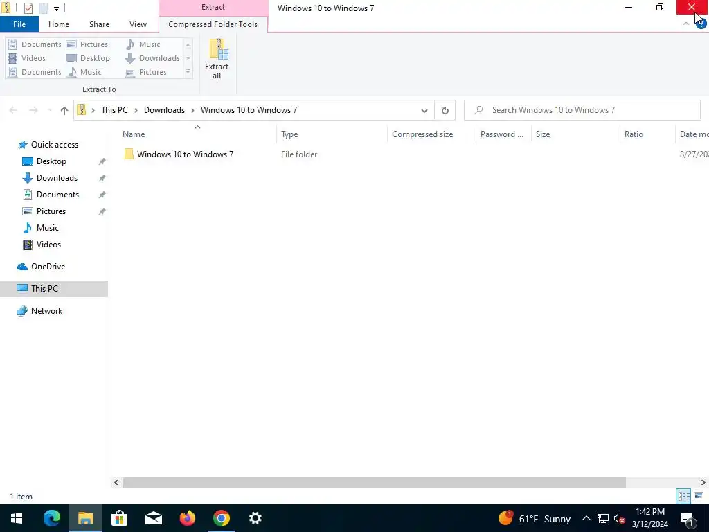The width and height of the screenshot is (709, 532).
Task: Switch to Large icons view layout
Action: tap(699, 496)
